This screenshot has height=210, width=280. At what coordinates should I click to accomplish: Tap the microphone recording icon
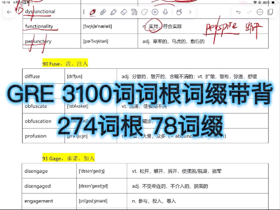pos(165,12)
